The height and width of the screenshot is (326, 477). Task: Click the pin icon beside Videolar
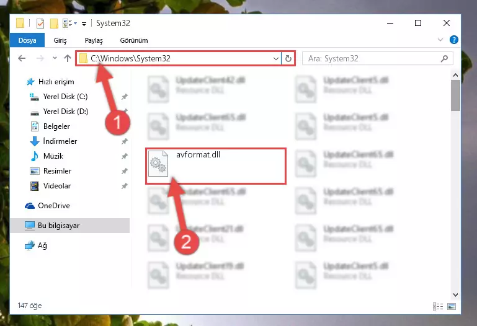(125, 186)
